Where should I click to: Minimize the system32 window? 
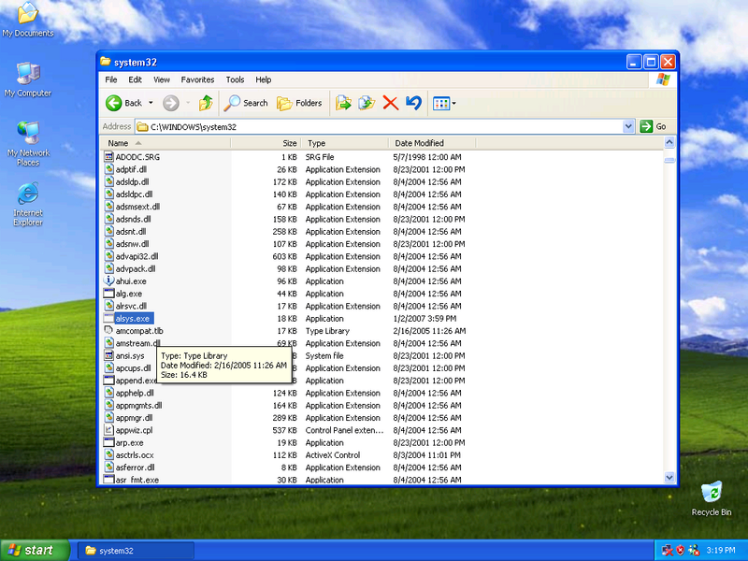click(x=634, y=62)
